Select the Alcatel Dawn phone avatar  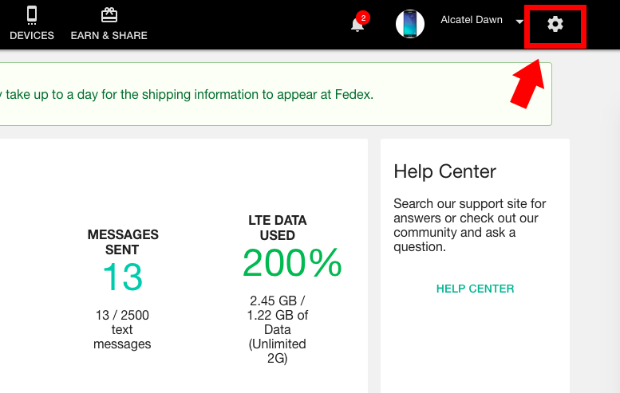[410, 24]
